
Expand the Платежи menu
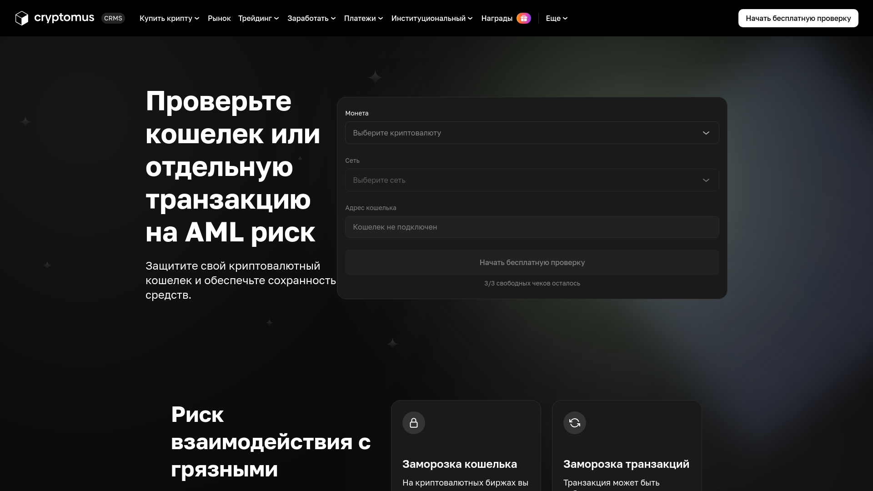[364, 18]
